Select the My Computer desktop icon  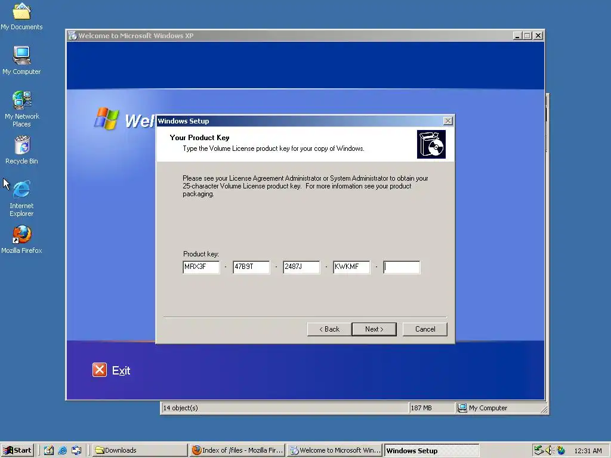point(21,60)
